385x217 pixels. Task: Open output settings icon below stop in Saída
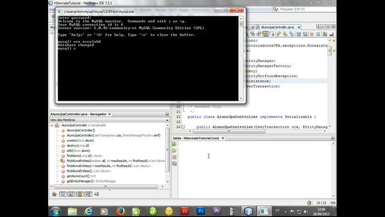click(x=174, y=163)
